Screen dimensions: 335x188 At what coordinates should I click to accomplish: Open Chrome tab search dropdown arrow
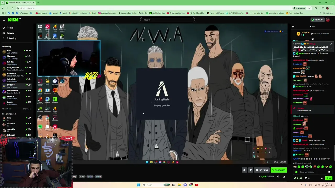click(x=3, y=3)
